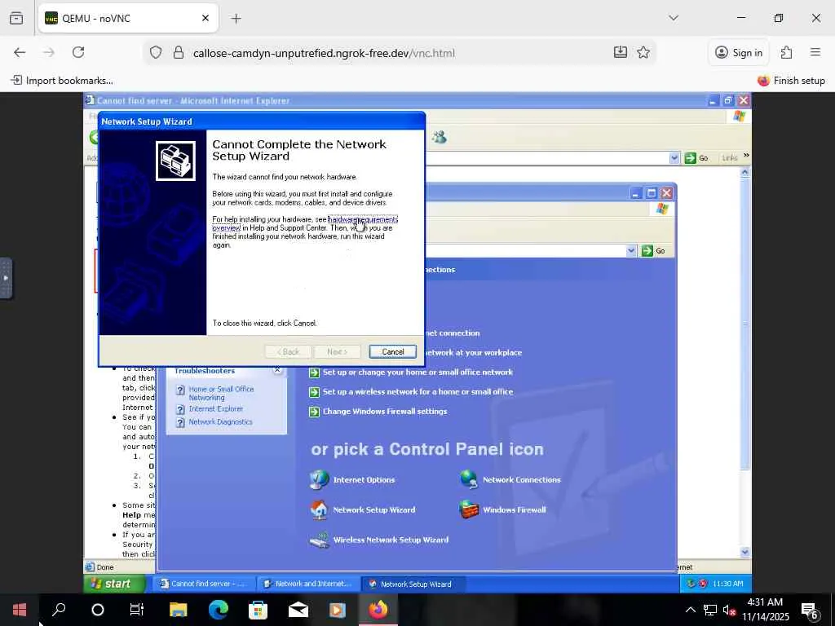Open Windows notification center icon
835x626 pixels.
click(810, 610)
